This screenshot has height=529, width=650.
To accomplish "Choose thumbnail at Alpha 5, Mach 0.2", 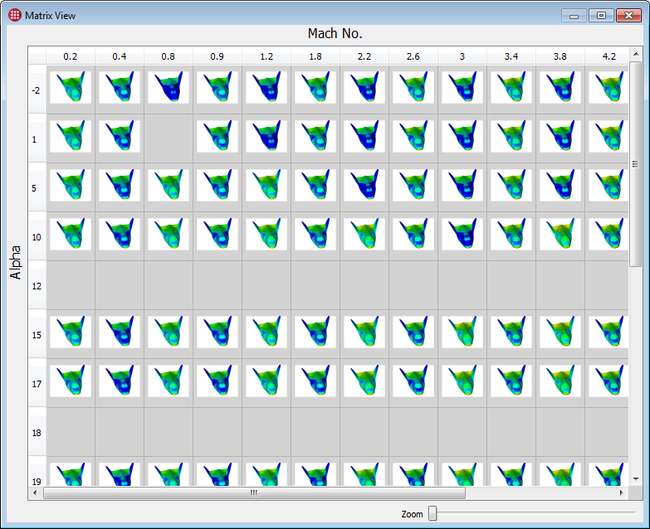I will [x=71, y=185].
